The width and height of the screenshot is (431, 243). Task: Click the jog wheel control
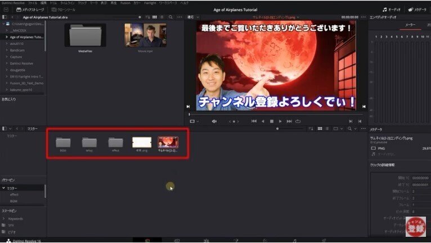234,121
